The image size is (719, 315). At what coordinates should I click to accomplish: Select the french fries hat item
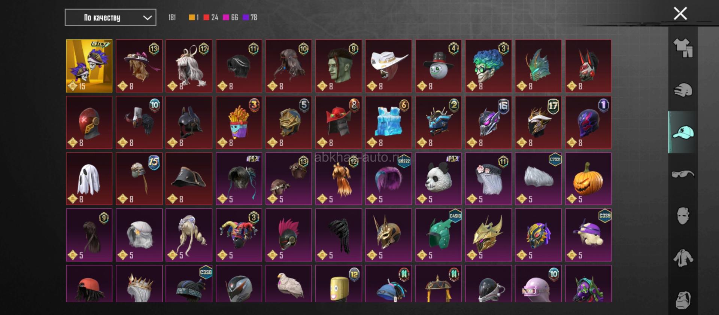(239, 122)
